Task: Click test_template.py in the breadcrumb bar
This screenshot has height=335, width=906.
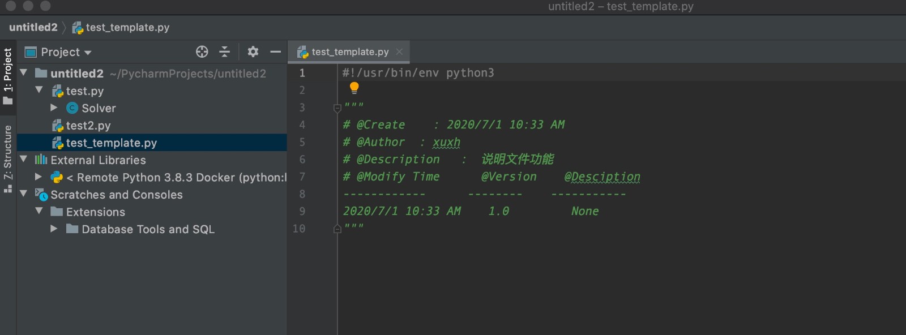Action: [x=127, y=27]
